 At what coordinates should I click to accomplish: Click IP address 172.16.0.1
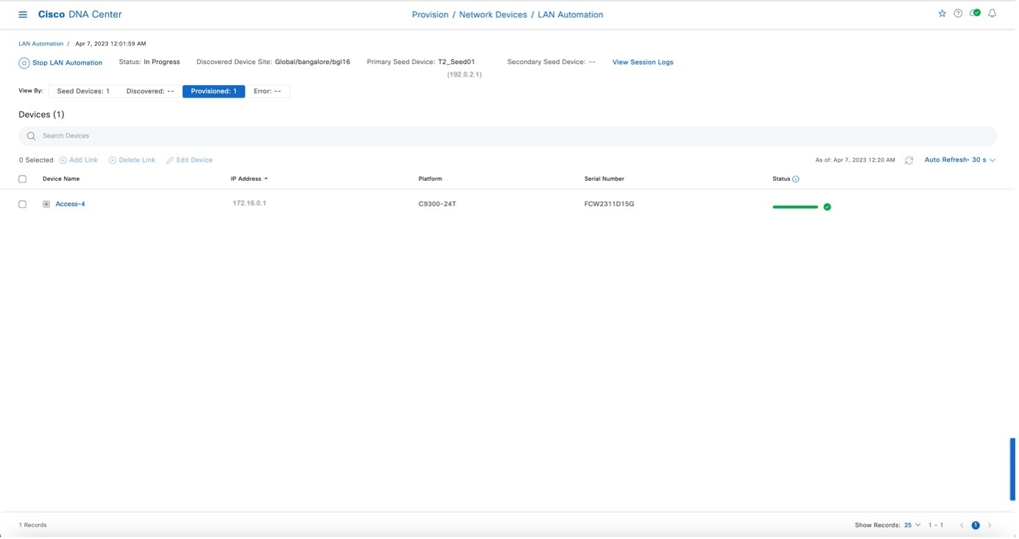[x=250, y=204]
